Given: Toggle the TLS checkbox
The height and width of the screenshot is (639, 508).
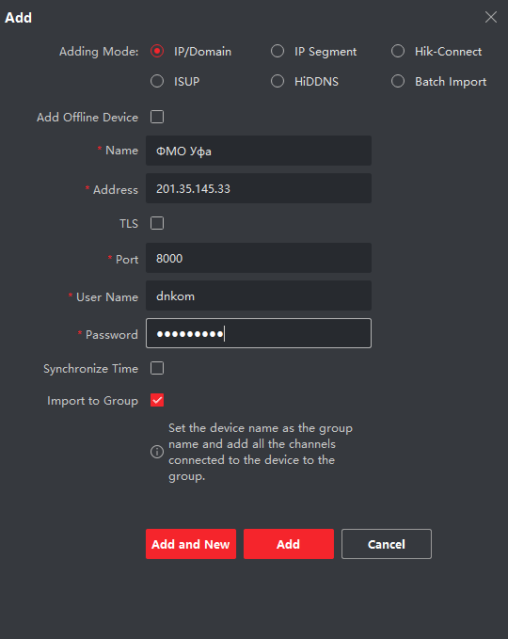Looking at the screenshot, I should [157, 223].
